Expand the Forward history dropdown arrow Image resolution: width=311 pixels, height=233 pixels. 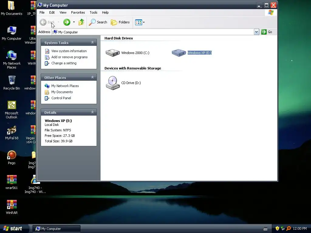click(x=74, y=22)
